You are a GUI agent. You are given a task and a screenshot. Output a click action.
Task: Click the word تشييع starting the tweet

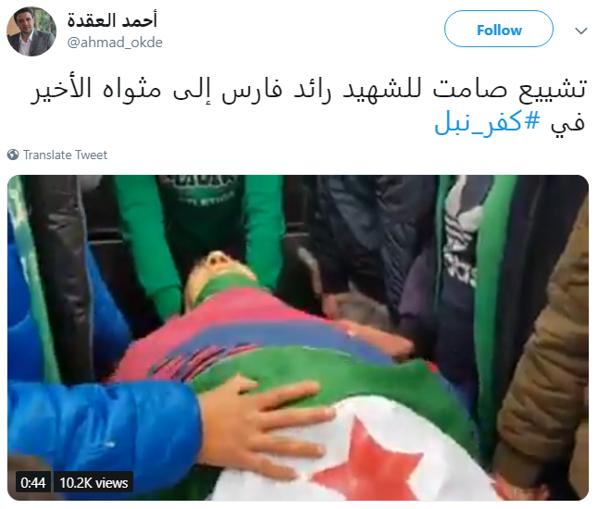coord(553,91)
